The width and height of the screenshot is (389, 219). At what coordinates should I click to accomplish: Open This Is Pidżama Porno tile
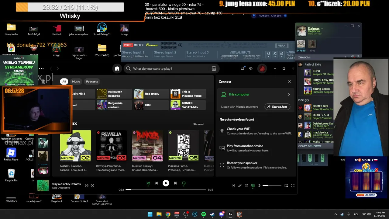coord(188,94)
